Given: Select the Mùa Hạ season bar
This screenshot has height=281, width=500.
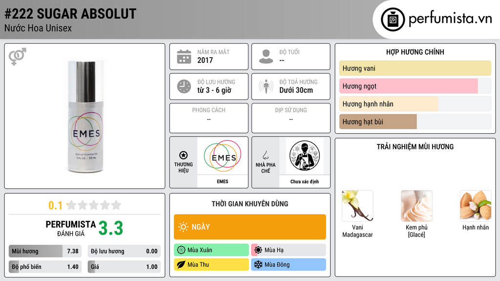Looking at the screenshot, I should [289, 250].
